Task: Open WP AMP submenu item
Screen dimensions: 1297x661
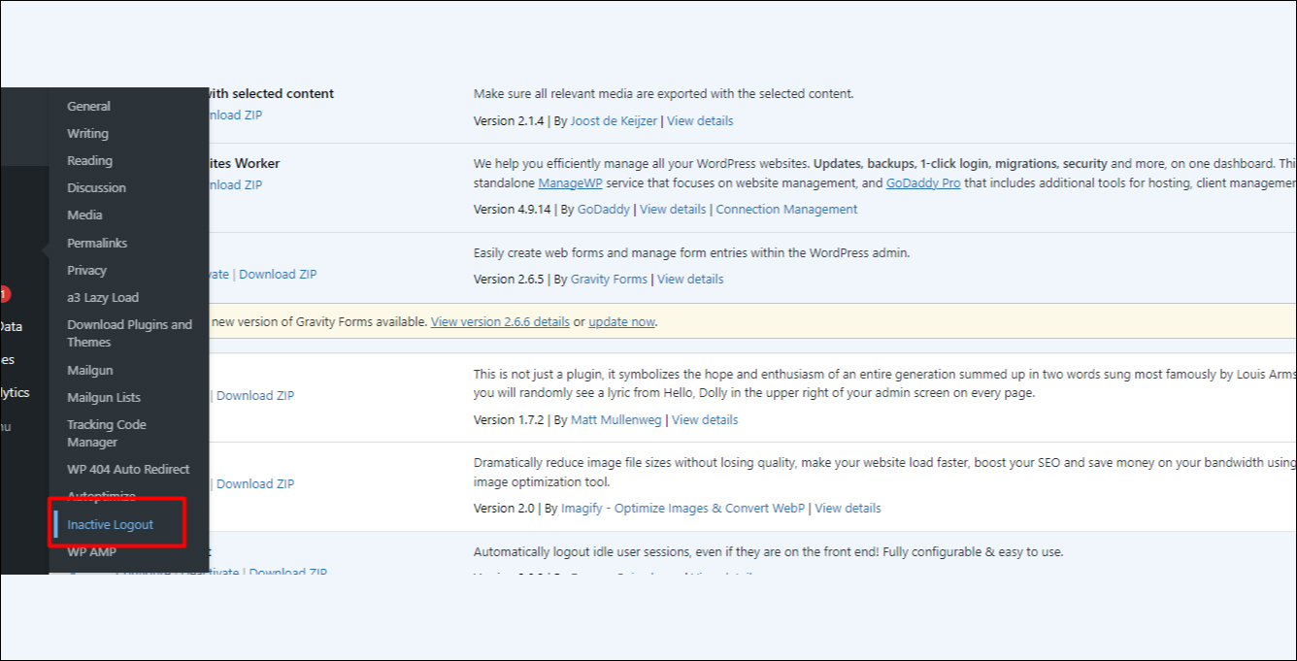Action: click(91, 551)
